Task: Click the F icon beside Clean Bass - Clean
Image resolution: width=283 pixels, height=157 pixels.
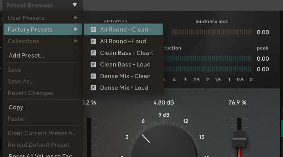Action: coord(93,53)
